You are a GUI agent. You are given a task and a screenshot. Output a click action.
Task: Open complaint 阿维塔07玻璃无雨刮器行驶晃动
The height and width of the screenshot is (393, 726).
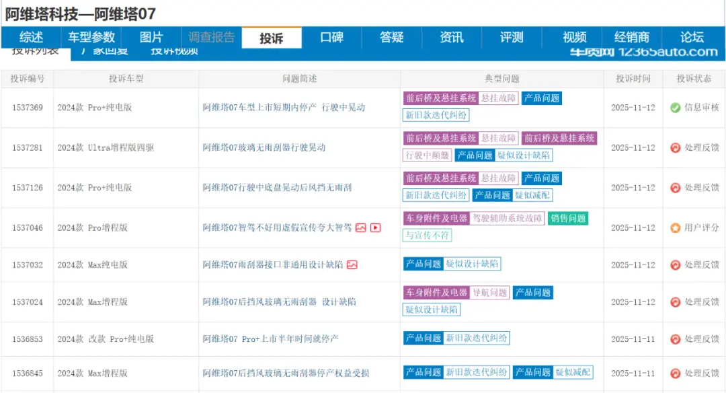(264, 148)
